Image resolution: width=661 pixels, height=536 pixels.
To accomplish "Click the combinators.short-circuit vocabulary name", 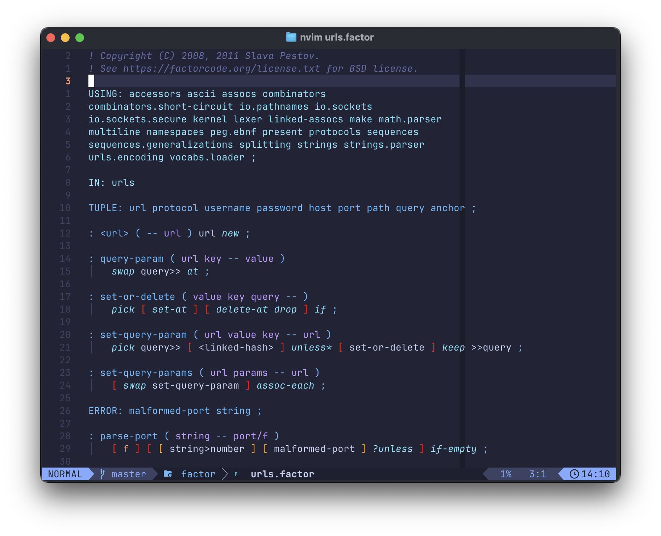I will pyautogui.click(x=161, y=106).
